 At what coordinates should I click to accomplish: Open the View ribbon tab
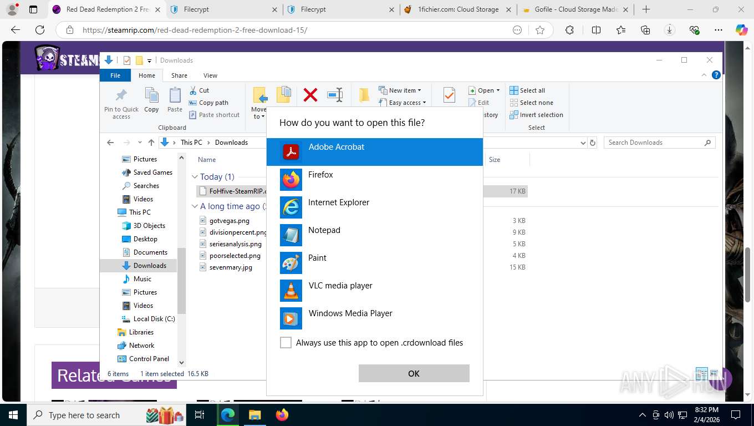click(210, 75)
